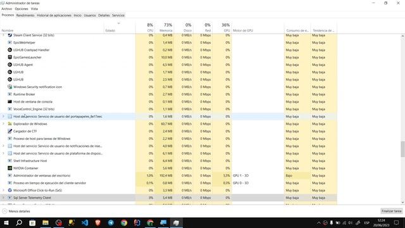Screen dimensions: 405x228
Task: Click the Explorador de Windows folder icon
Action: click(x=10, y=124)
